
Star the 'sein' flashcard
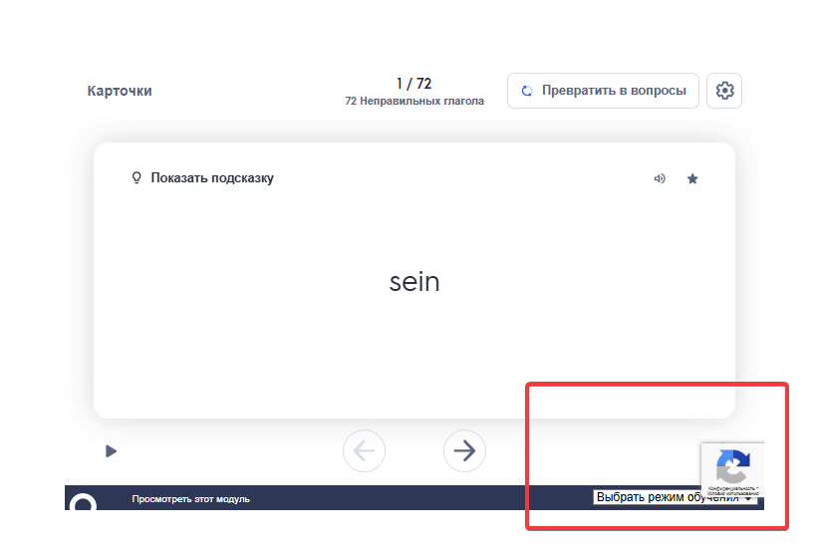[x=691, y=178]
